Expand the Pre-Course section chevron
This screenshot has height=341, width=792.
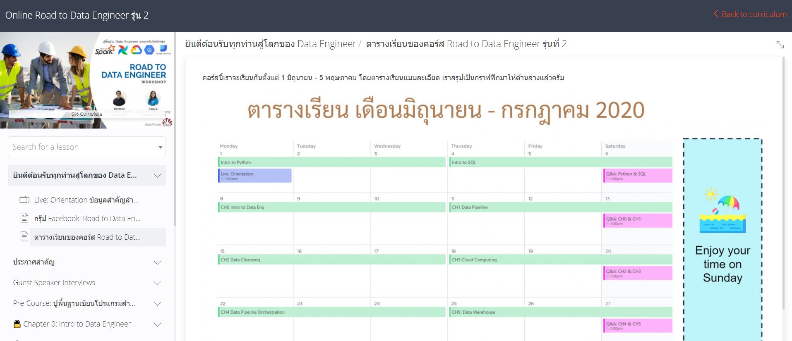pyautogui.click(x=157, y=303)
